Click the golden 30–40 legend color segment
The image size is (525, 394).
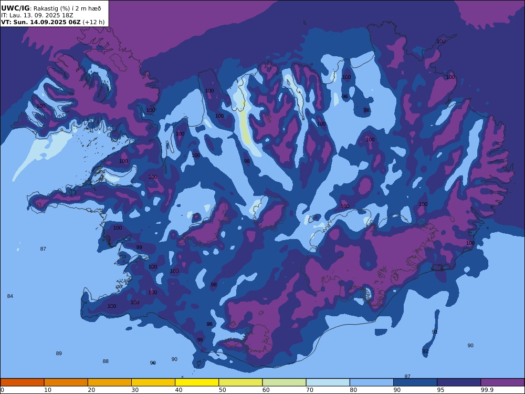(153, 382)
